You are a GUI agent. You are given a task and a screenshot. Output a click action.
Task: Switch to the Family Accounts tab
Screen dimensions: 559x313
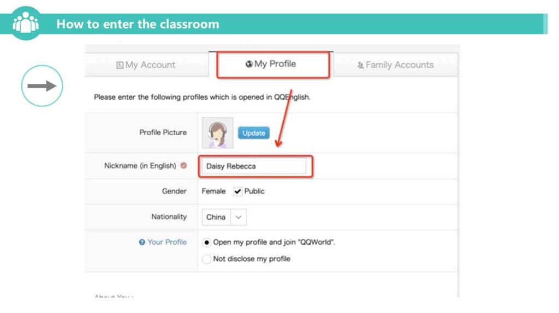click(395, 65)
